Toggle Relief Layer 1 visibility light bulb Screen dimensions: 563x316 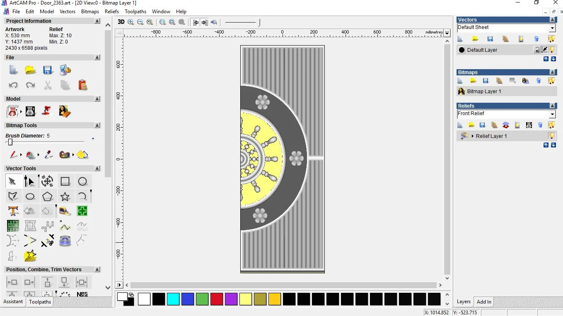(x=551, y=136)
